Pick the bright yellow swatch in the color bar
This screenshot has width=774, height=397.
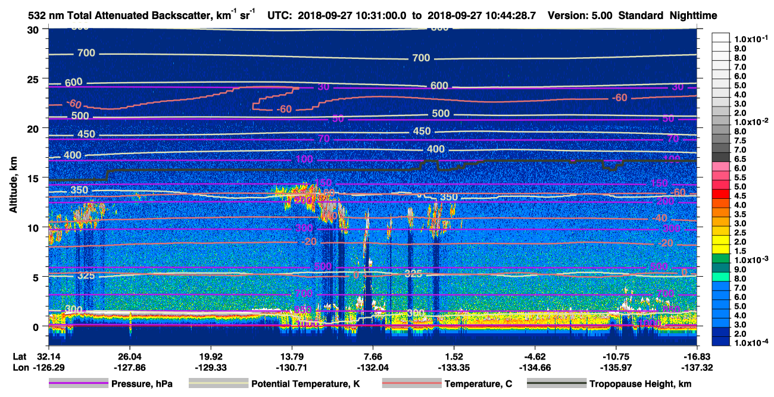pos(720,240)
